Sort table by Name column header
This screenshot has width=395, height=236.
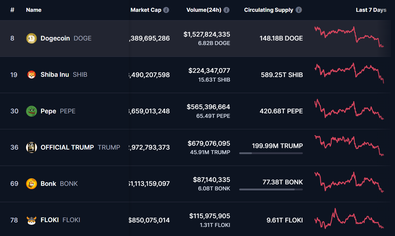[x=34, y=10]
